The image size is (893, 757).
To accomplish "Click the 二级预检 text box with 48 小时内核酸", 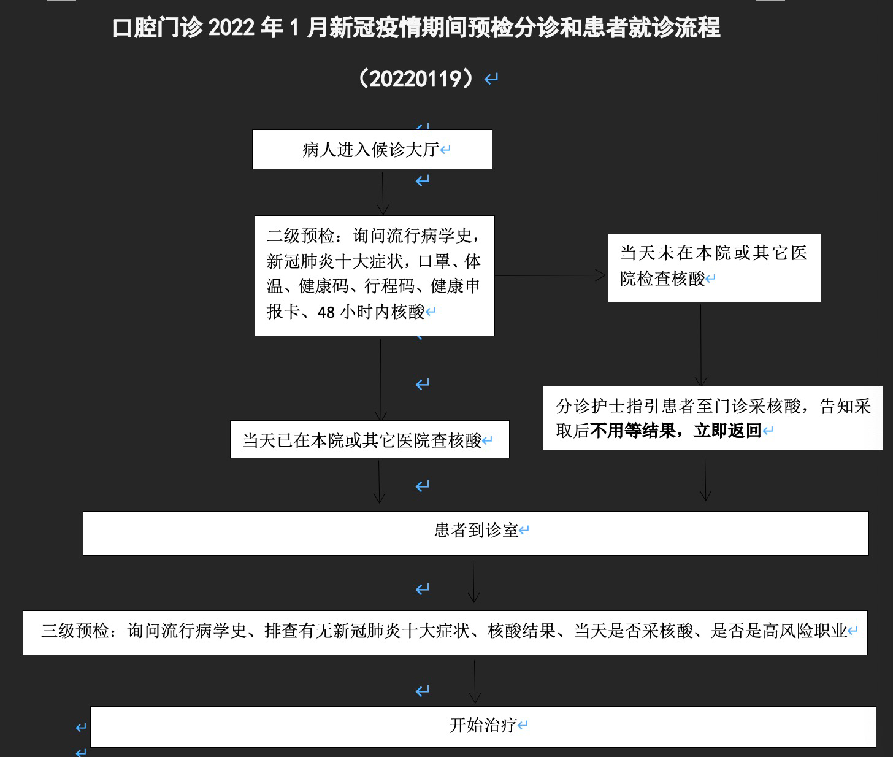I will (x=375, y=275).
